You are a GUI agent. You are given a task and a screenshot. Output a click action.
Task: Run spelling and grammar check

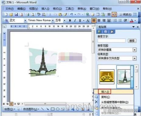(x=39, y=15)
